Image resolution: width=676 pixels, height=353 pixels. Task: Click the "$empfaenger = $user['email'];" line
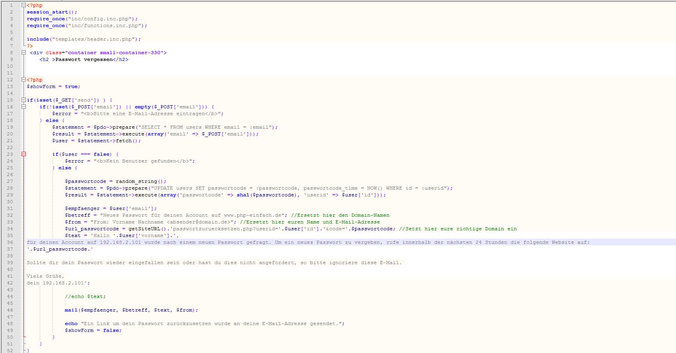(111, 208)
